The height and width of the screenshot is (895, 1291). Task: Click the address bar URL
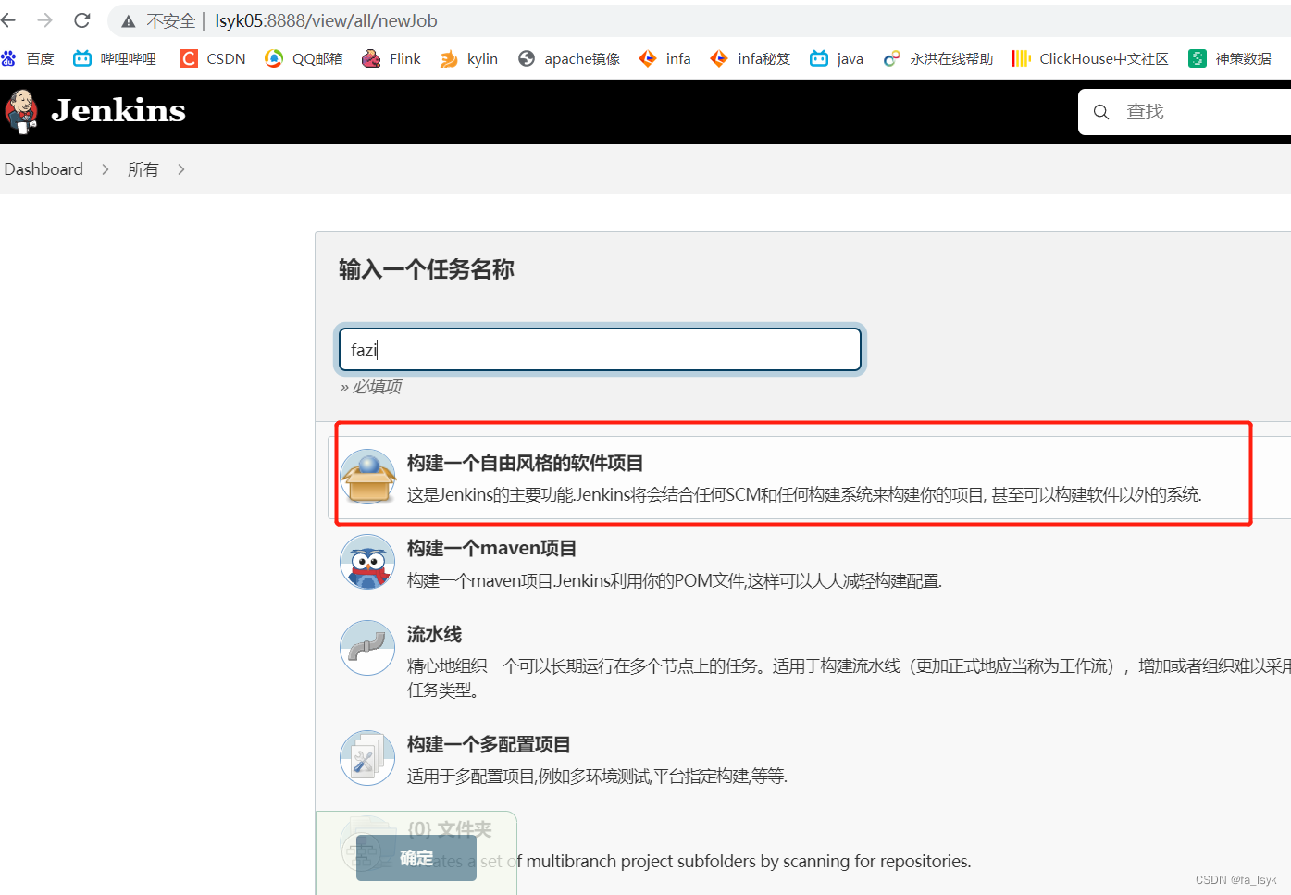[326, 20]
